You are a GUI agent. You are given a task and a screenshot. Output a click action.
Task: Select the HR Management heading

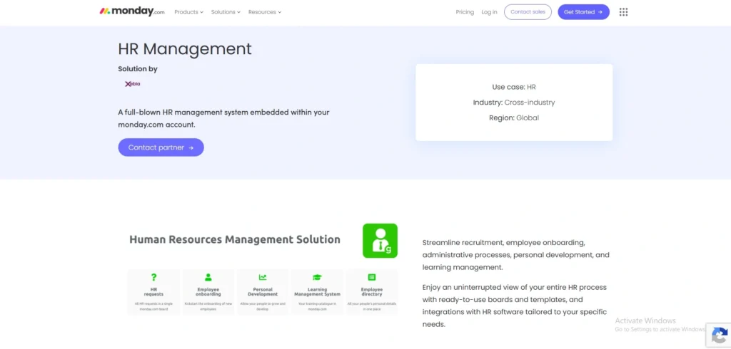click(185, 49)
